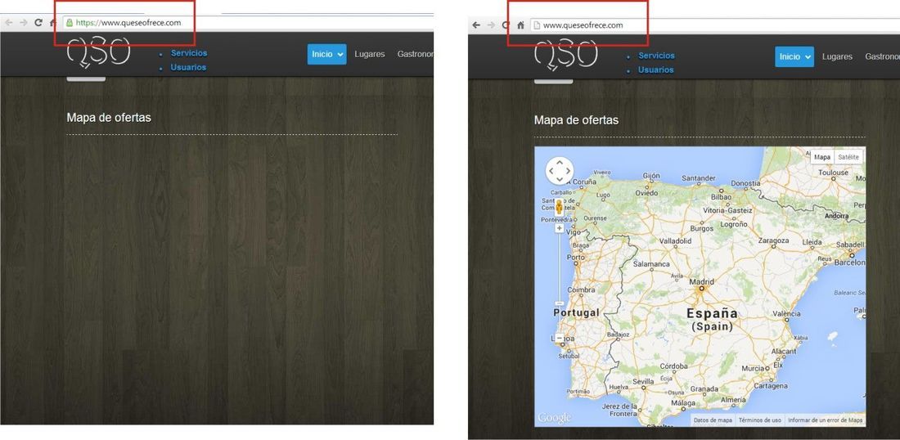Image resolution: width=900 pixels, height=440 pixels.
Task: Open the Servicios link in the left browser
Action: click(x=189, y=53)
